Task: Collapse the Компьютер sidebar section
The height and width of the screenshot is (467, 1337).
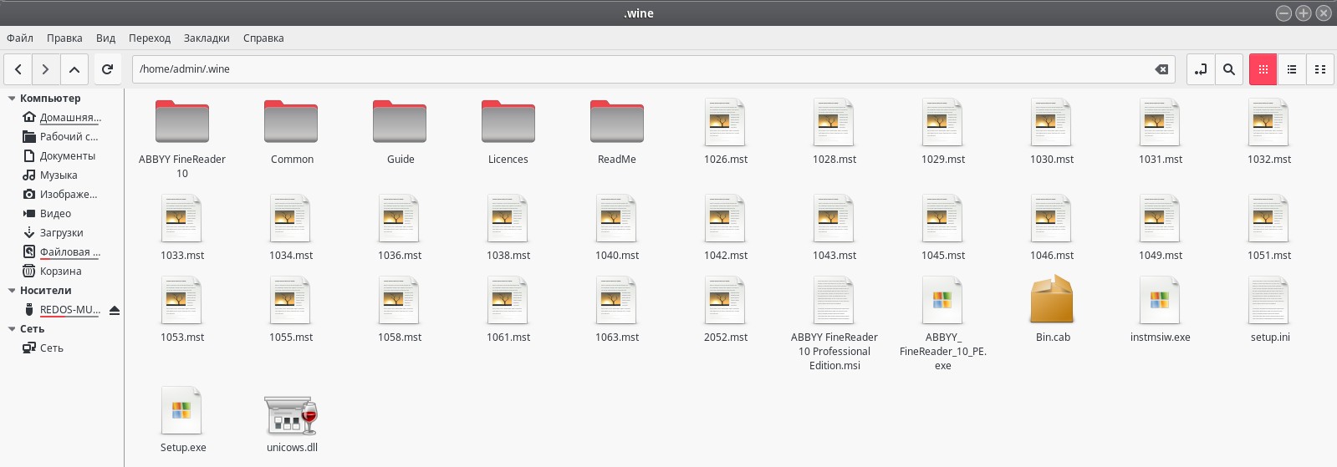Action: click(12, 99)
